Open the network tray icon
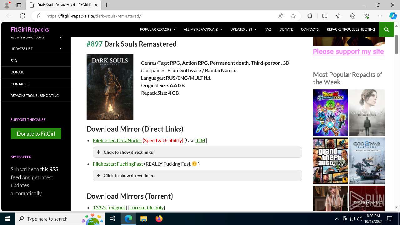 coord(352,219)
